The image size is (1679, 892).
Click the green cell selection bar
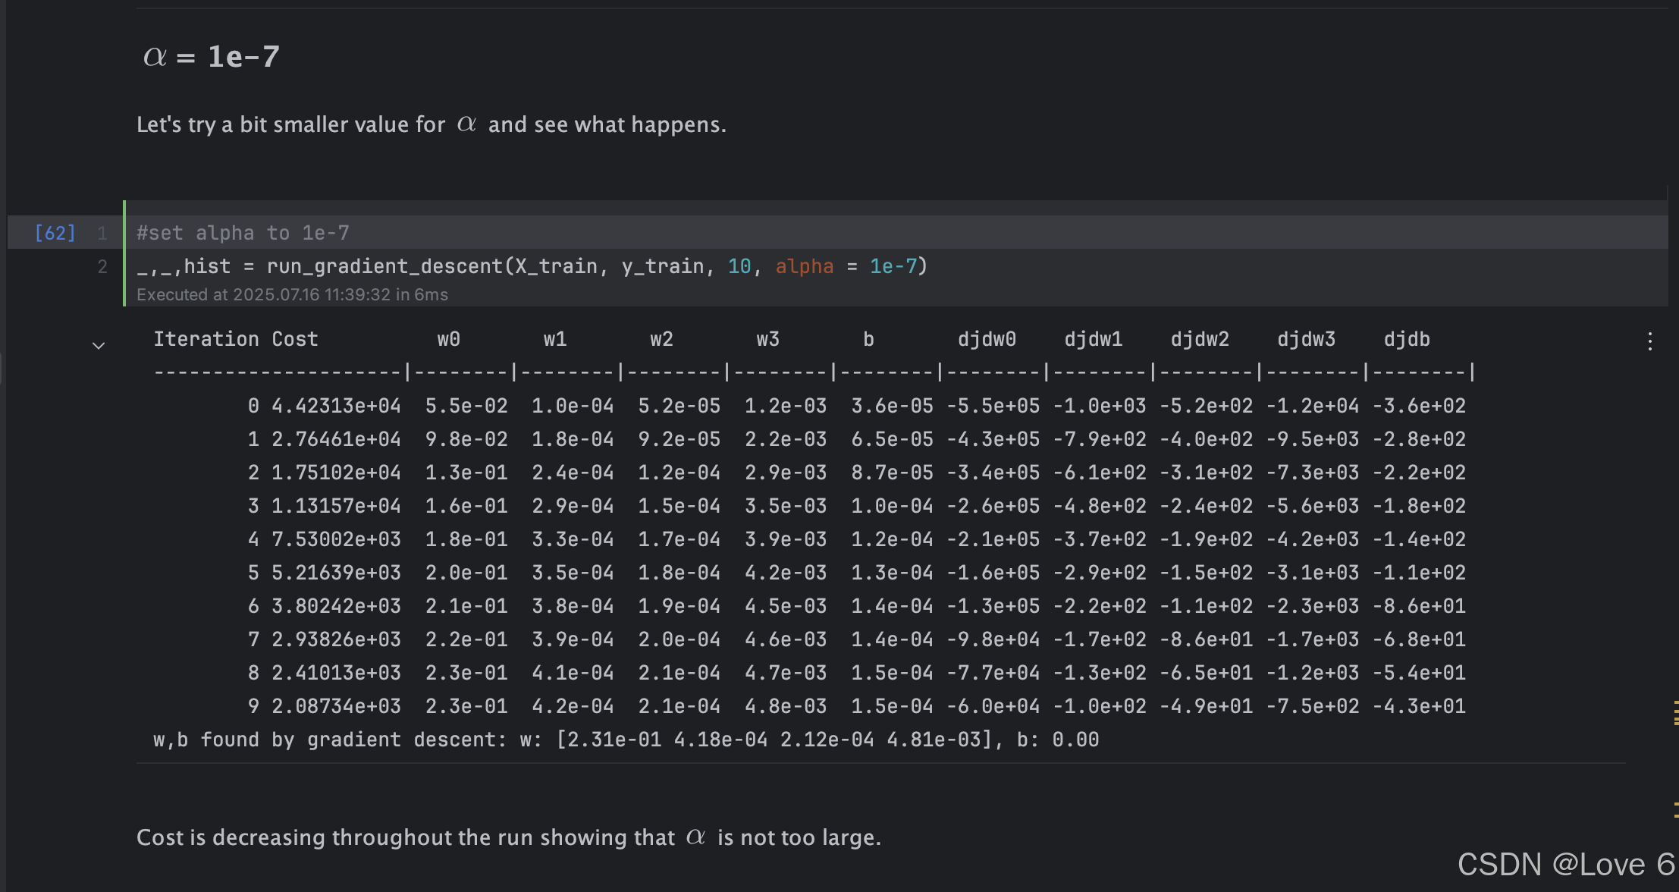click(124, 253)
